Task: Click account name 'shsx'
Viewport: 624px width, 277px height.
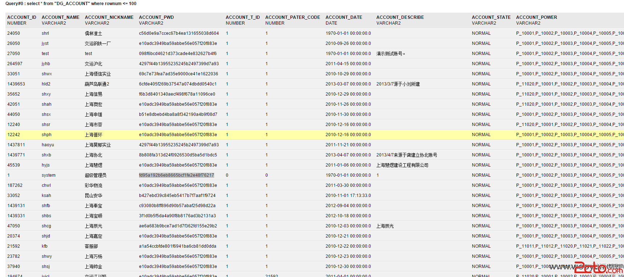Action: pyautogui.click(x=46, y=114)
